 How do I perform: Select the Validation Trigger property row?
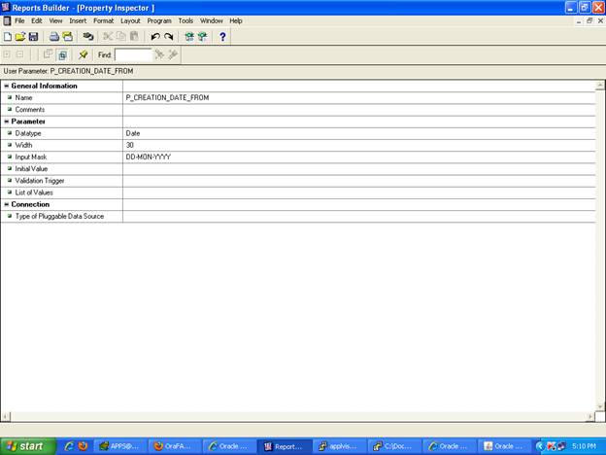pos(58,181)
